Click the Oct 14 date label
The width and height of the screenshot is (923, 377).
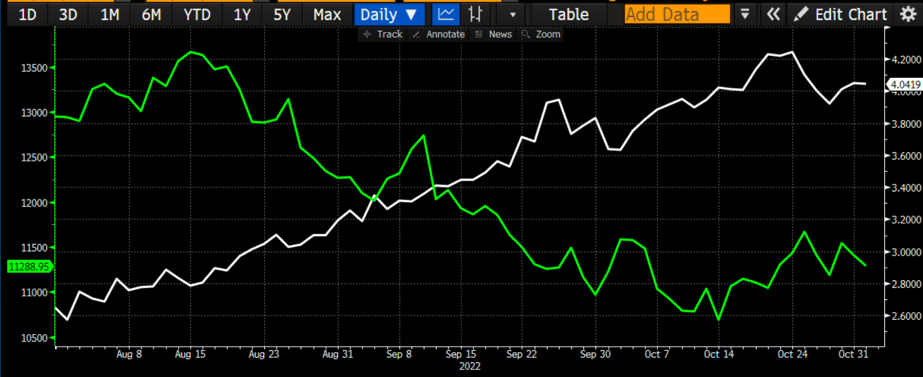pyautogui.click(x=718, y=354)
